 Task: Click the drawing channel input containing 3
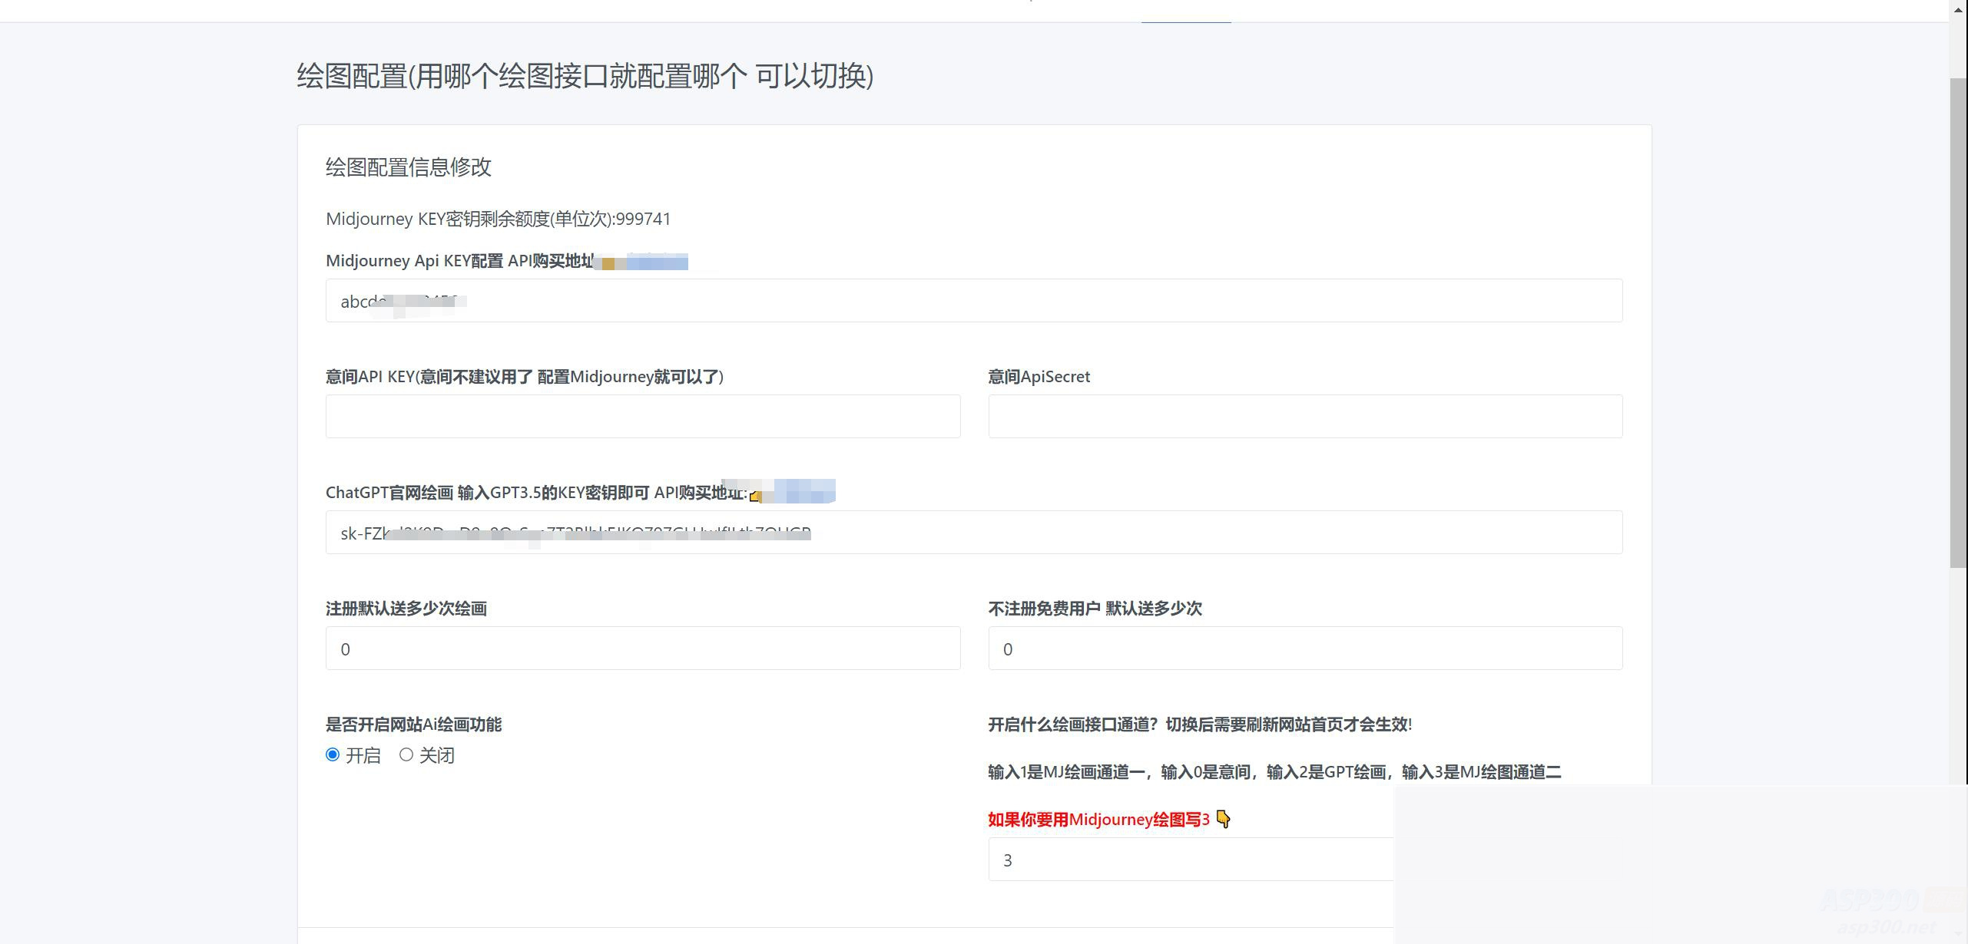coord(1191,860)
